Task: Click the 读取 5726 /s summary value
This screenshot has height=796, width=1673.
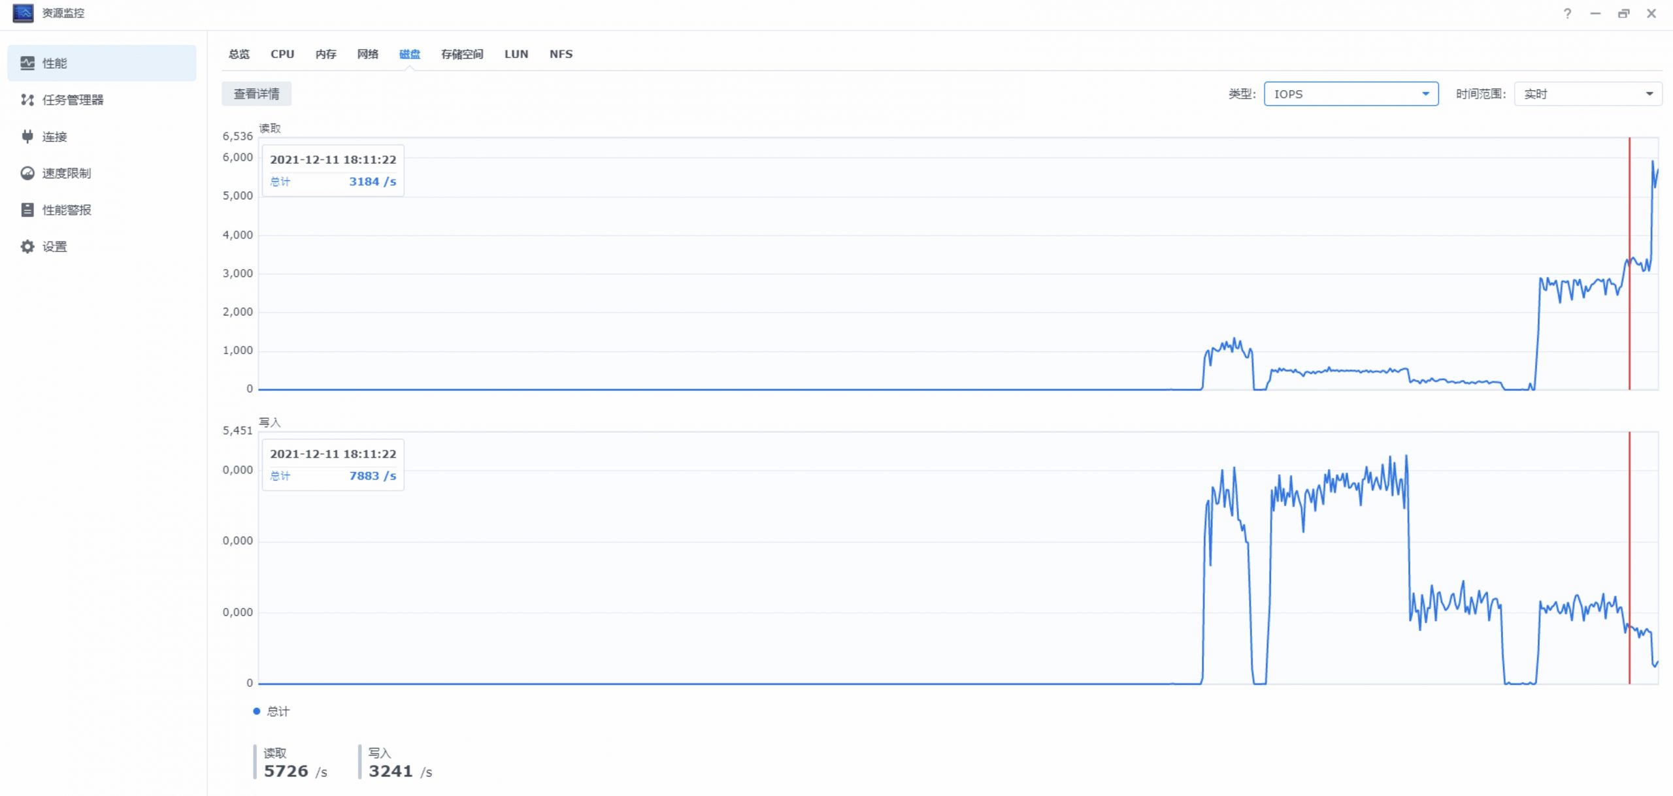Action: tap(295, 771)
